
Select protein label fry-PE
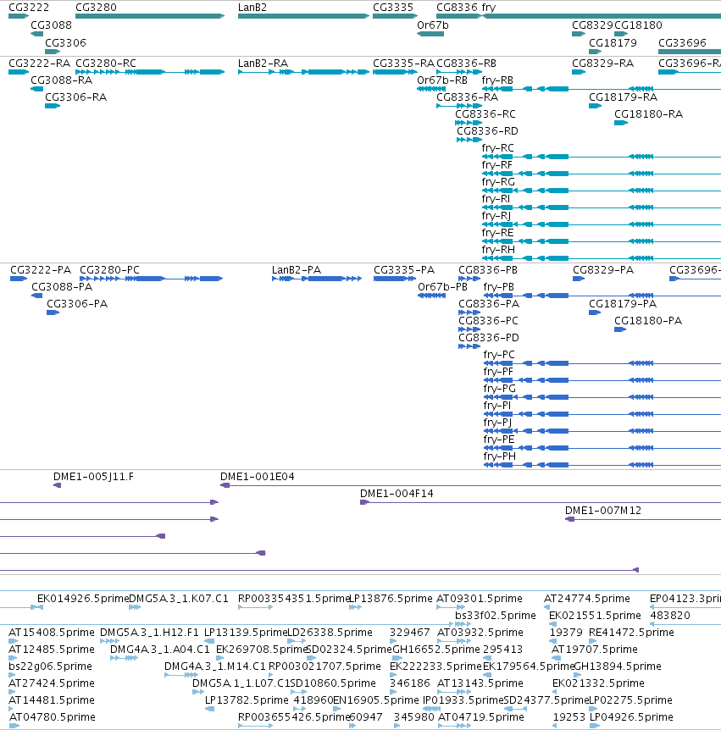[x=499, y=439]
